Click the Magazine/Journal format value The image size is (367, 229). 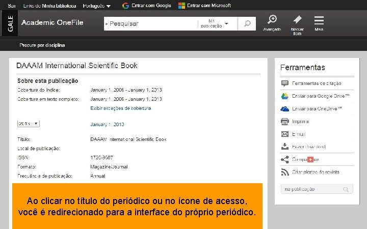pyautogui.click(x=109, y=167)
